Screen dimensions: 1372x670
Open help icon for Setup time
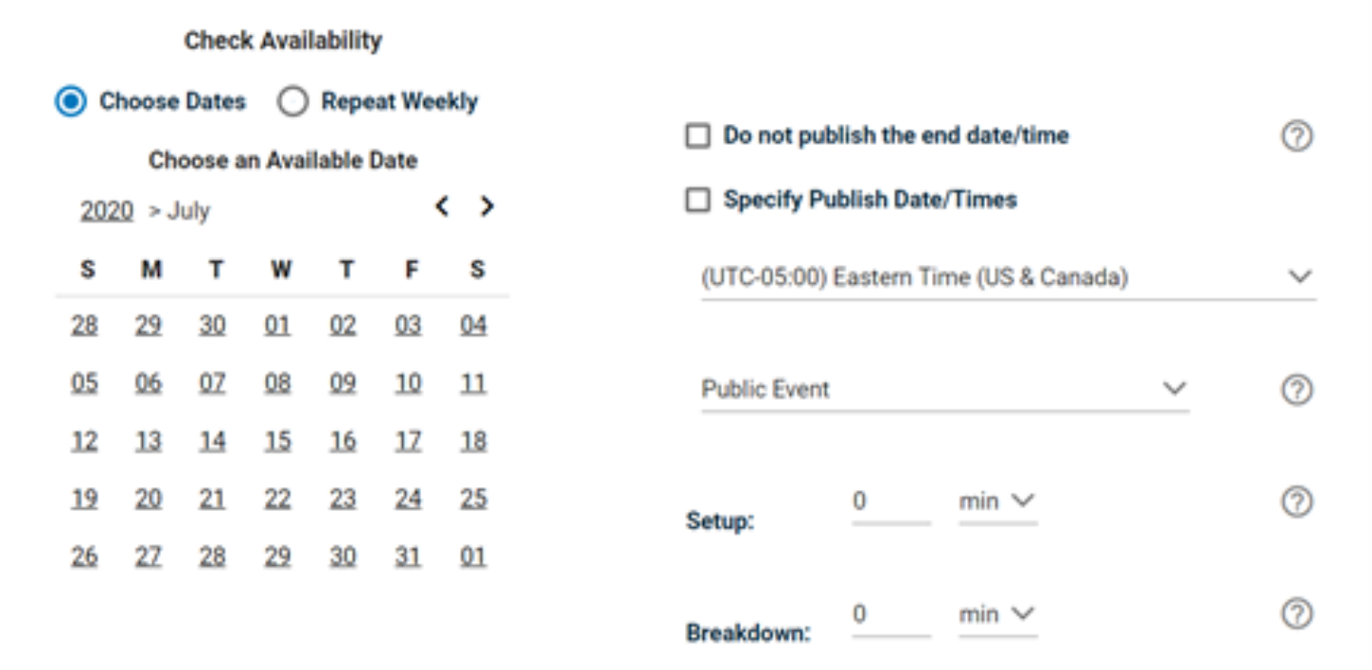point(1296,501)
